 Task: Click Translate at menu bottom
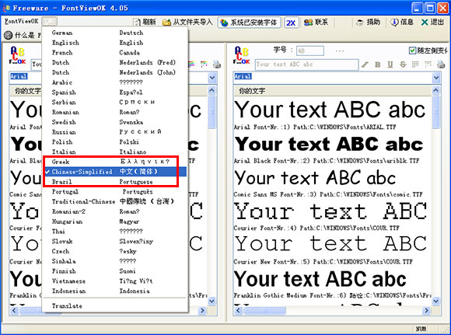(x=115, y=305)
